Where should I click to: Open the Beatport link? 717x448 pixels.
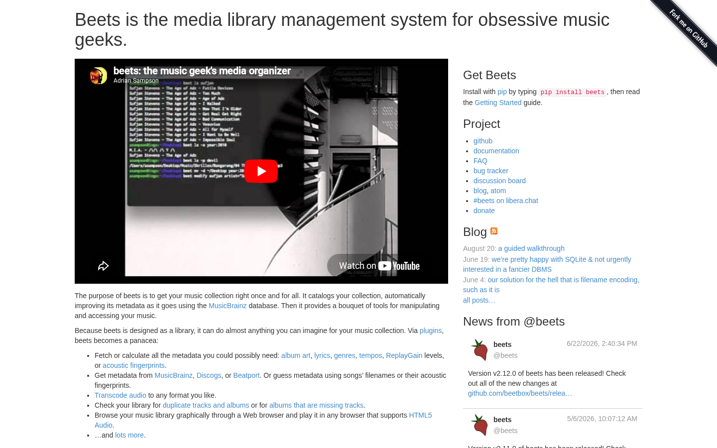246,375
